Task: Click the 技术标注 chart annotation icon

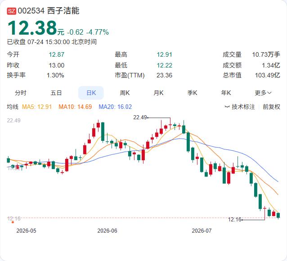Action: coord(227,107)
